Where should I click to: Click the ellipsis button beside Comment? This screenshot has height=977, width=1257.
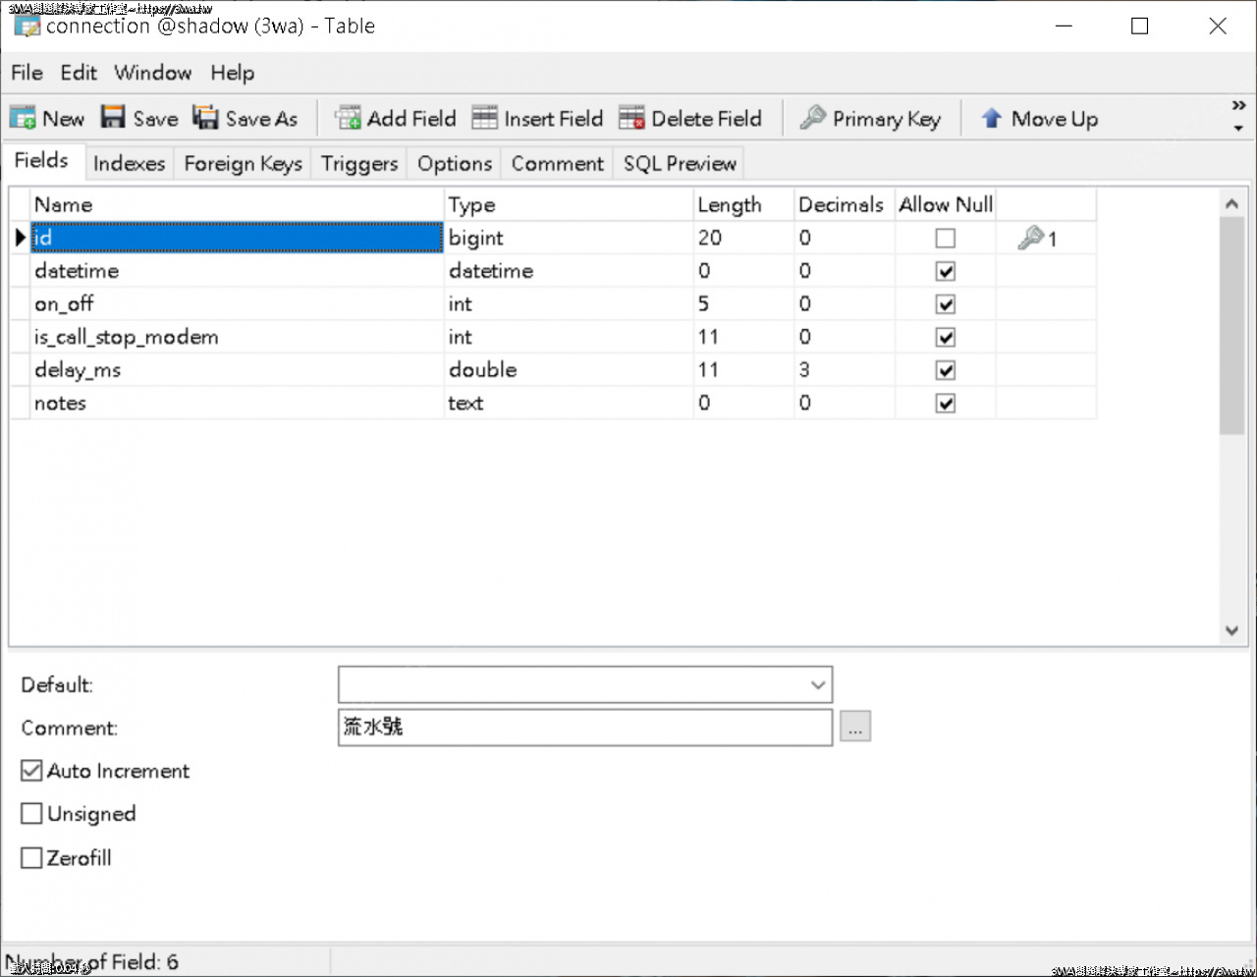(855, 728)
